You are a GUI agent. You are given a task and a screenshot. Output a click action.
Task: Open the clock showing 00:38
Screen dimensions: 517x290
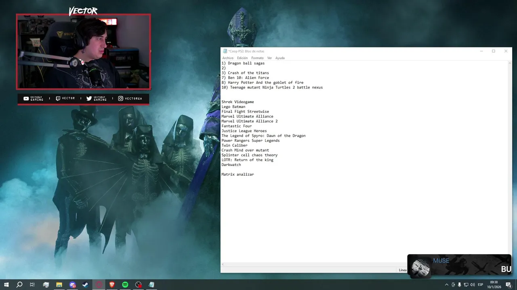pyautogui.click(x=494, y=285)
